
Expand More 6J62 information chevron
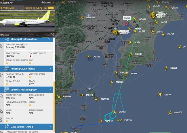click(50, 39)
